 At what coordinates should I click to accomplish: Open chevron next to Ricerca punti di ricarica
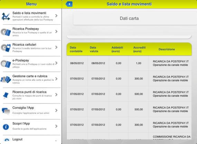pos(56,94)
